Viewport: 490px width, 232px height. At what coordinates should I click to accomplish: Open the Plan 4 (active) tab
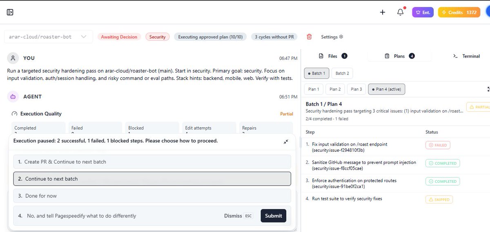[387, 89]
